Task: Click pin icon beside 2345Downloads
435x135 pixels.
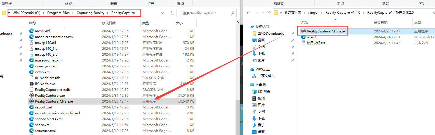Action: (x=293, y=34)
